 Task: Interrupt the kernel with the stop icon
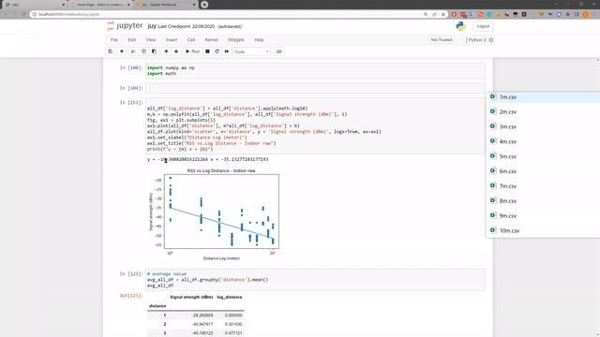pos(207,51)
